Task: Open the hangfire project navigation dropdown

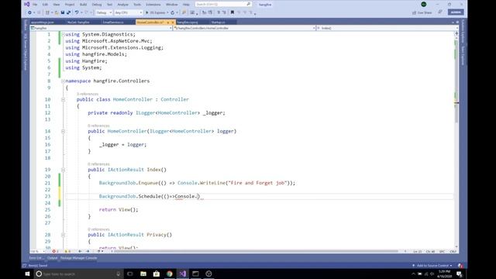Action: 102,28
